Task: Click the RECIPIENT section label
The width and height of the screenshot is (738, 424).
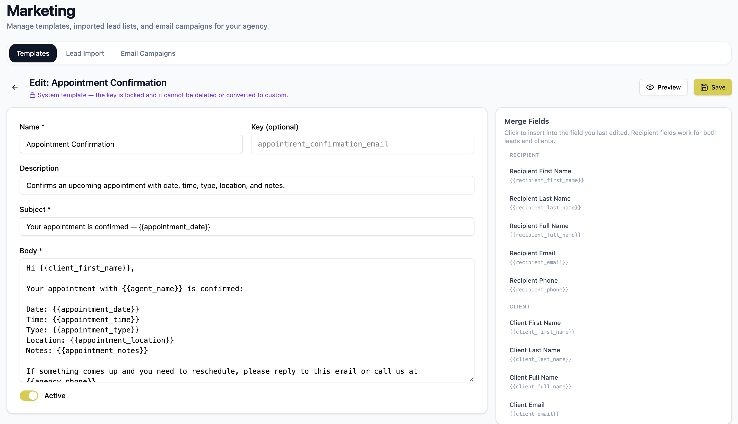Action: (524, 155)
